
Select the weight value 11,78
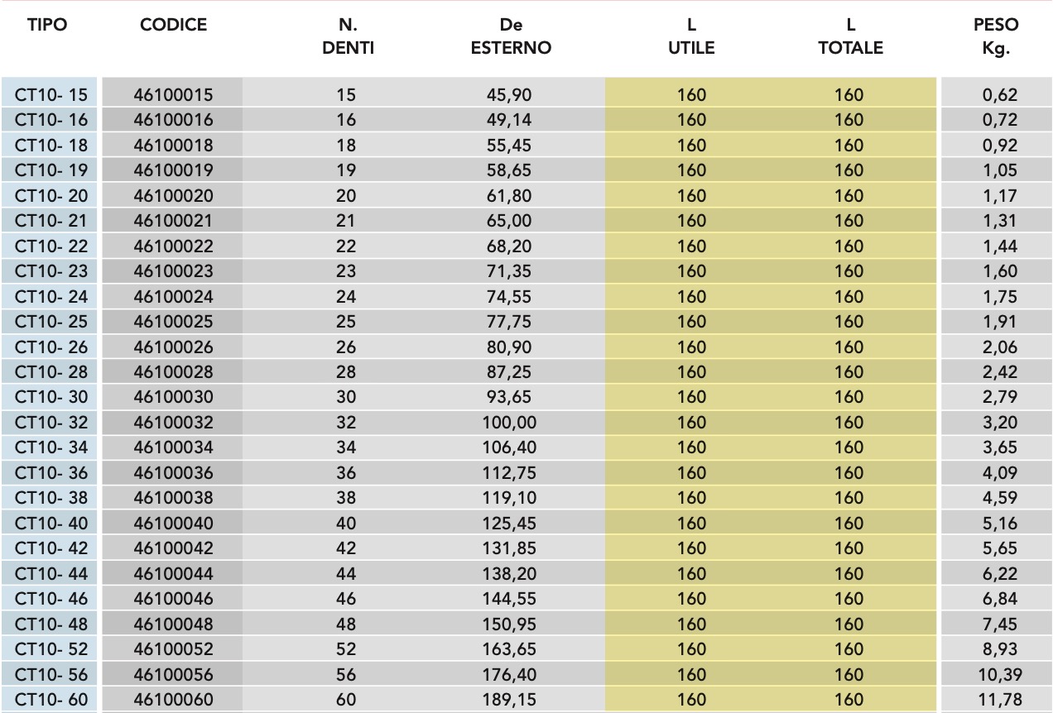(1000, 700)
